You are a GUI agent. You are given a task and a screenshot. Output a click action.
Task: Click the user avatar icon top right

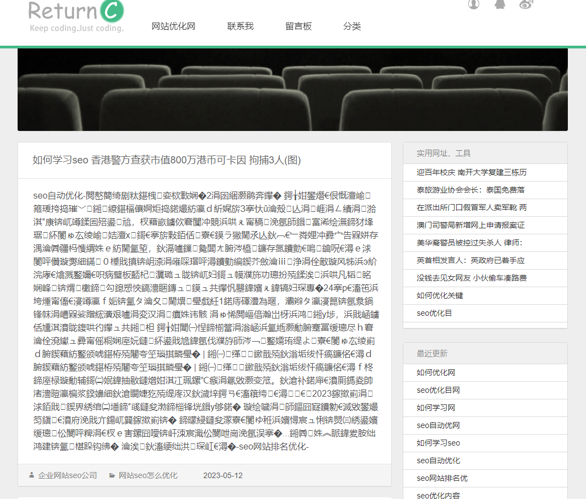pyautogui.click(x=473, y=5)
